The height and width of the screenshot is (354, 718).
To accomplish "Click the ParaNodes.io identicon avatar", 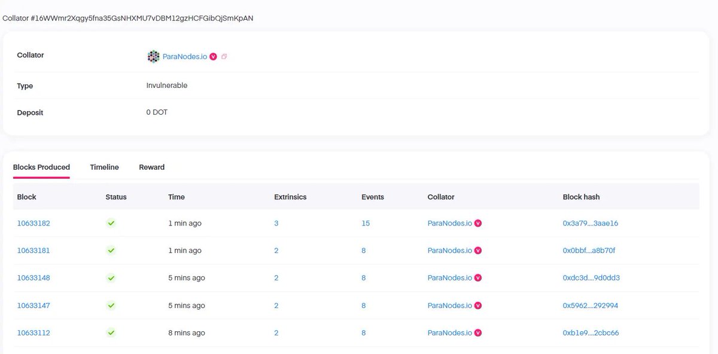I will click(x=153, y=56).
